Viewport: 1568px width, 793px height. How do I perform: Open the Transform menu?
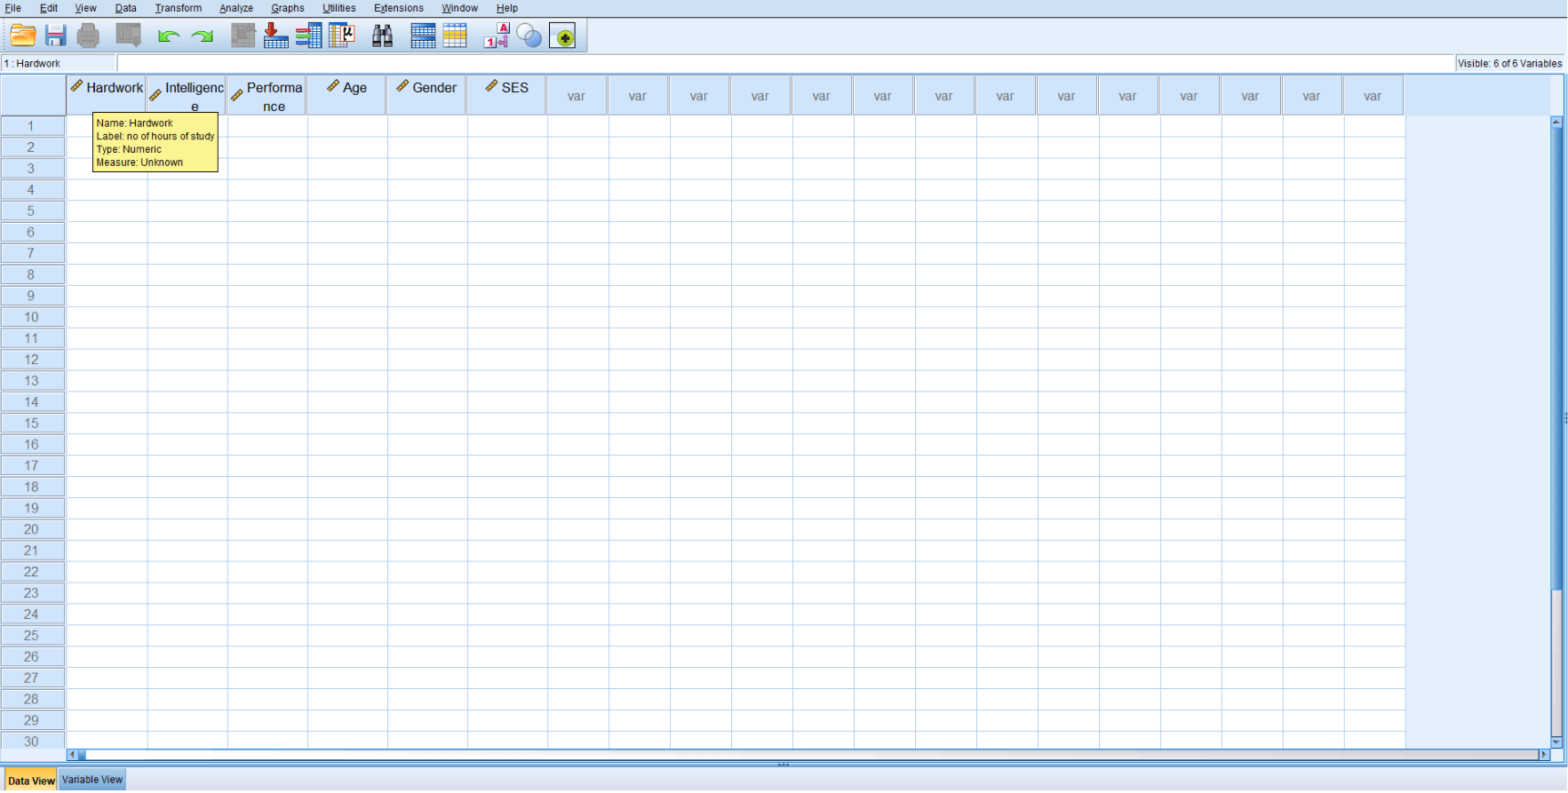click(179, 8)
